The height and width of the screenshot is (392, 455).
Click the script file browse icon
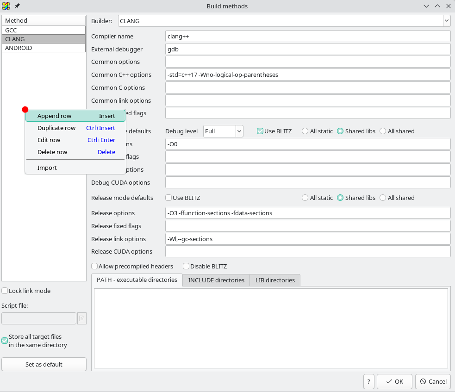pyautogui.click(x=81, y=318)
